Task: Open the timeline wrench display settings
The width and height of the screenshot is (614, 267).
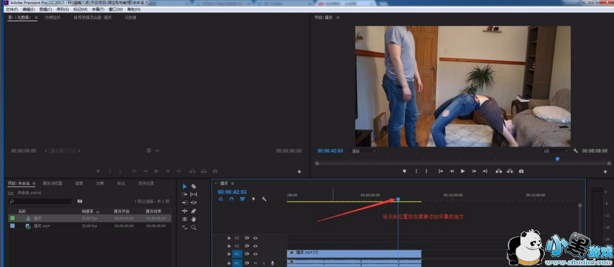Action: coord(264,199)
